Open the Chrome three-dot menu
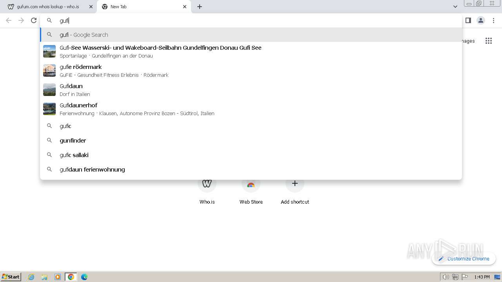The height and width of the screenshot is (282, 502). coord(493,20)
